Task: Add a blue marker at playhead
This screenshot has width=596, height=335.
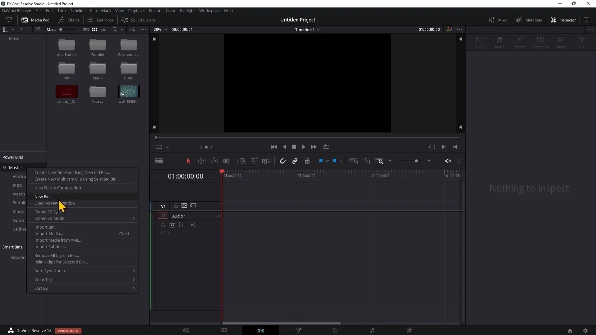Action: click(x=335, y=161)
